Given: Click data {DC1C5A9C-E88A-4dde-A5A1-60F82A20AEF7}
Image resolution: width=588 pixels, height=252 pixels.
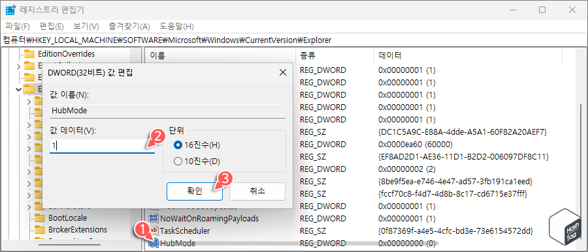Looking at the screenshot, I should pos(463,132).
